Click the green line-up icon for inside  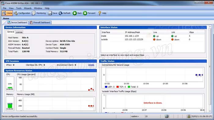coord(154,36)
